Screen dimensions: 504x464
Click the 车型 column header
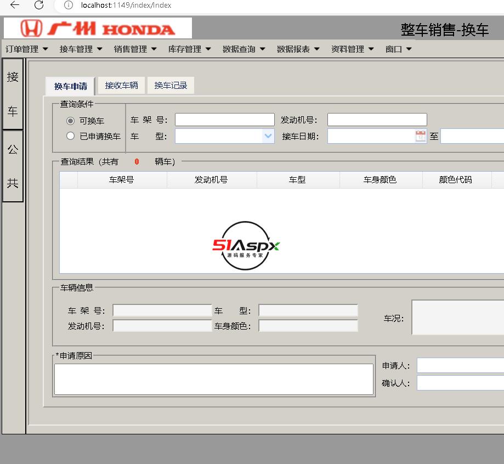298,180
